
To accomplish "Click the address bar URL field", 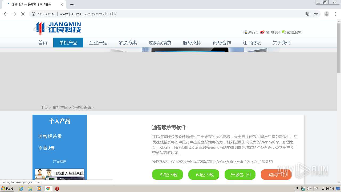I will (x=170, y=14).
